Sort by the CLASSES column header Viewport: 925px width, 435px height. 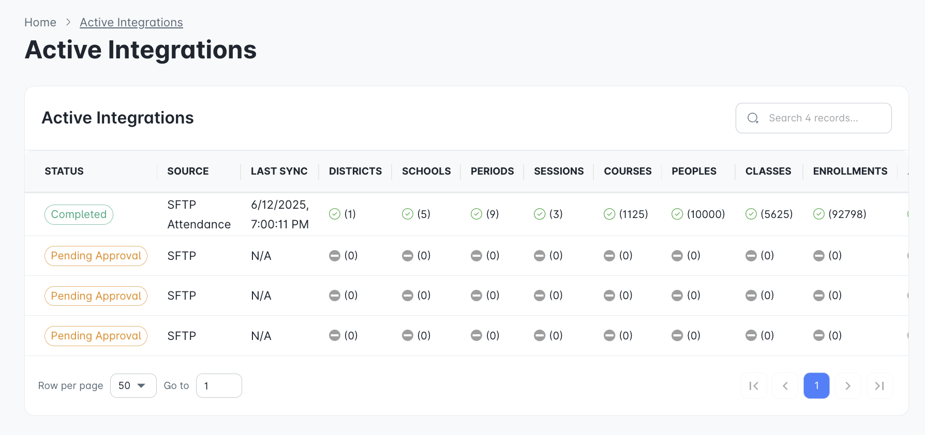(x=768, y=171)
